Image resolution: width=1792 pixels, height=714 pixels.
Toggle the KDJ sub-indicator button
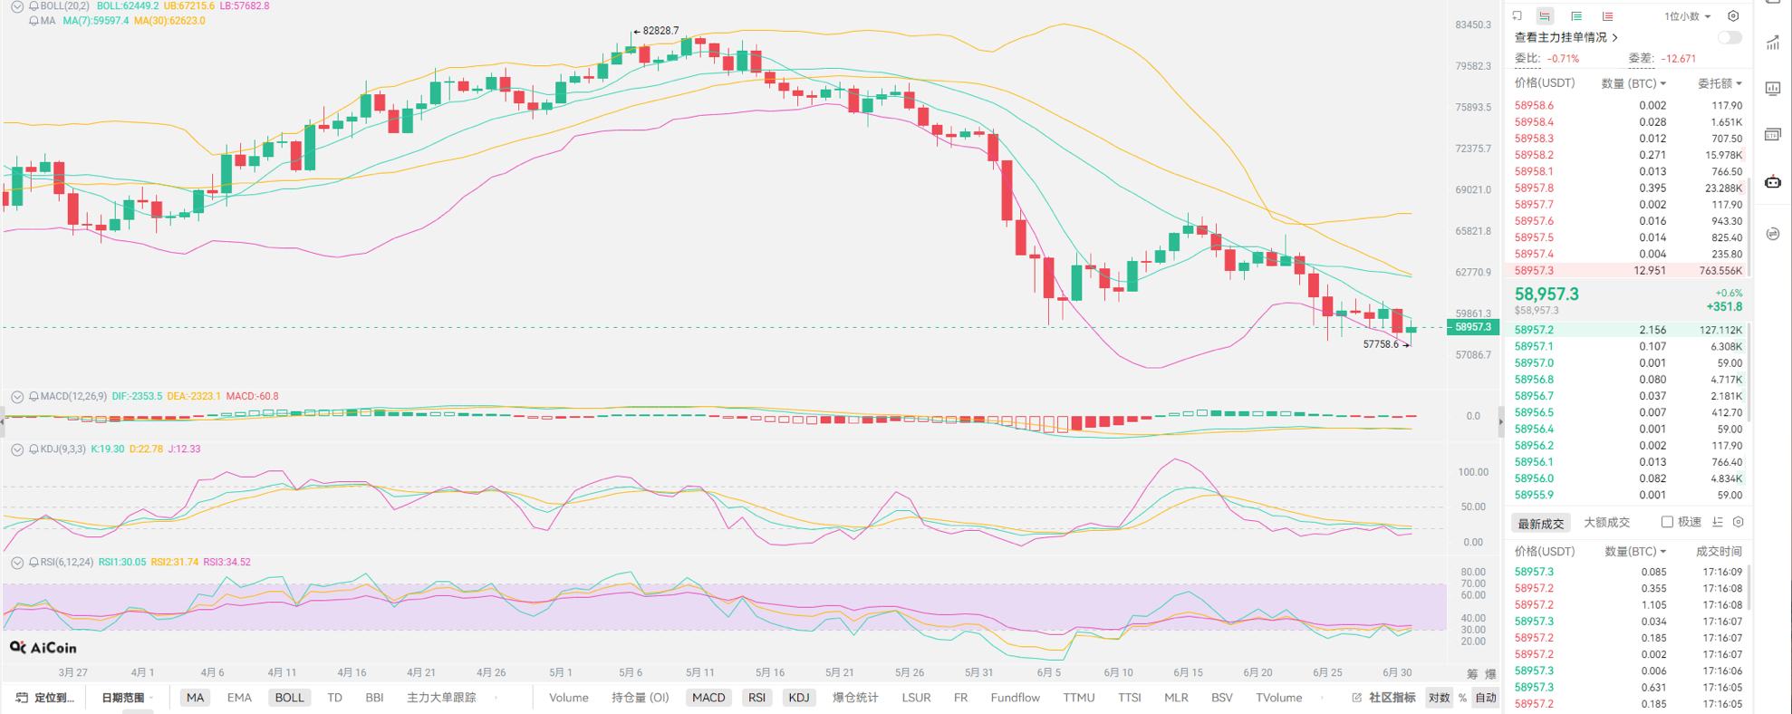coord(799,698)
